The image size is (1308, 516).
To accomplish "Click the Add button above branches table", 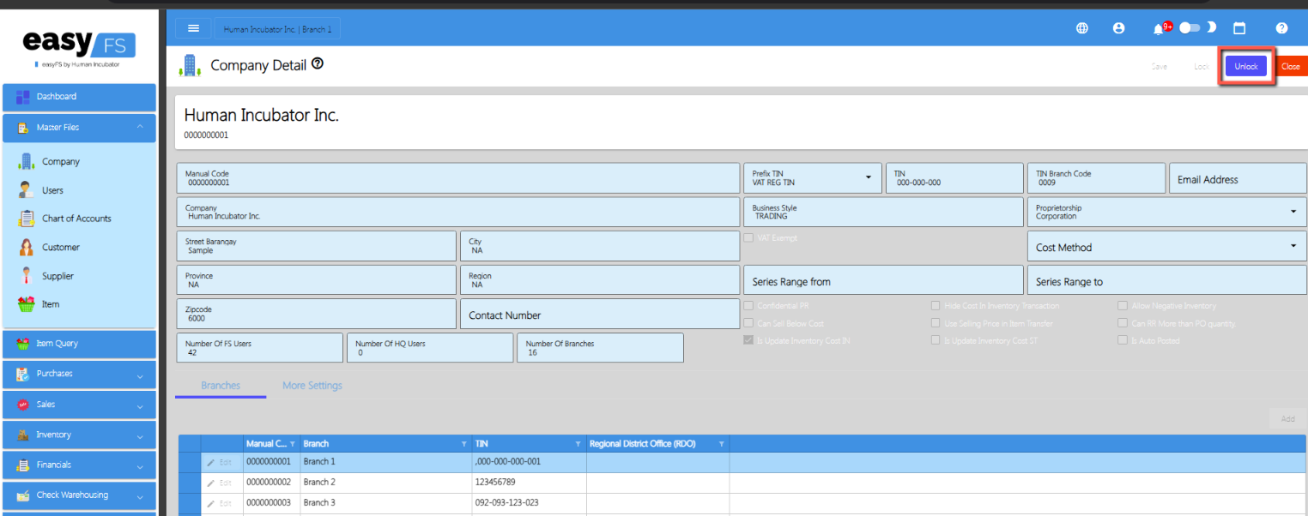I will [x=1287, y=419].
